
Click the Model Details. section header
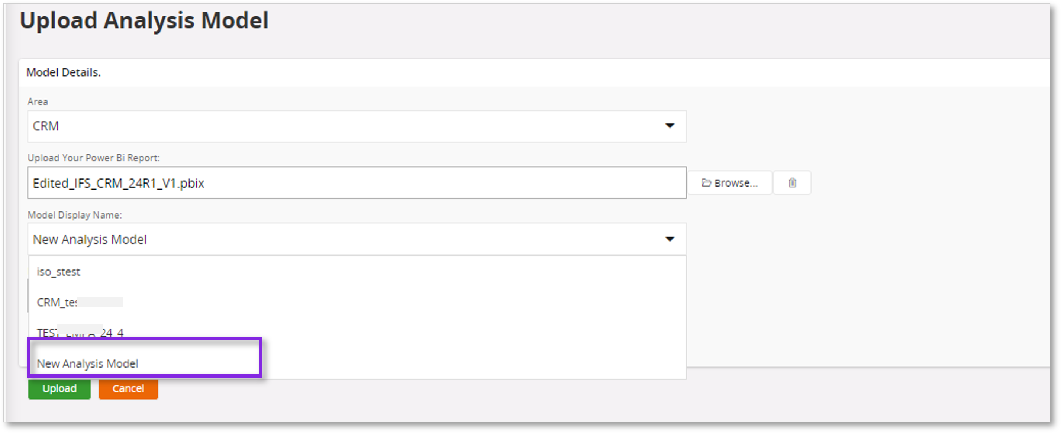64,72
